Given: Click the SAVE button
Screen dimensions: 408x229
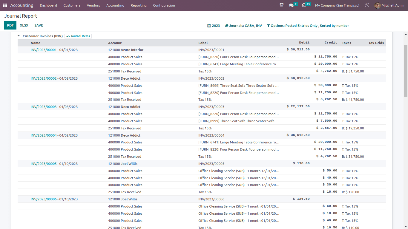Looking at the screenshot, I should (39, 25).
